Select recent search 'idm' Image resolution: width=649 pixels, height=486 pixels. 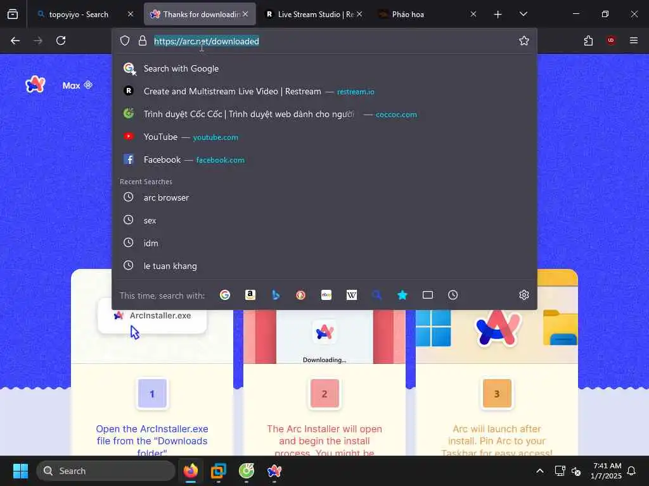pyautogui.click(x=324, y=243)
